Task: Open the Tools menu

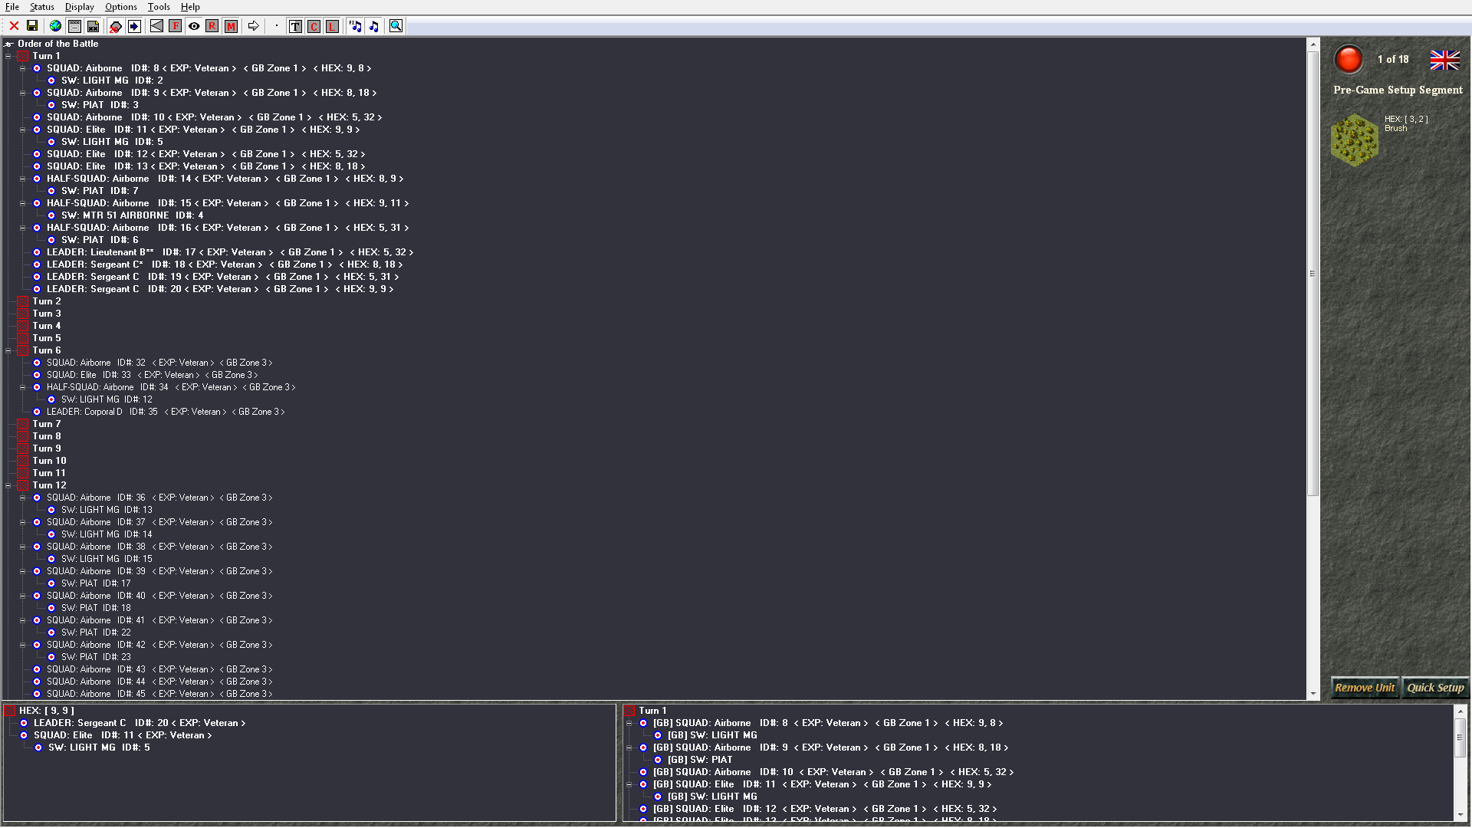Action: (159, 7)
